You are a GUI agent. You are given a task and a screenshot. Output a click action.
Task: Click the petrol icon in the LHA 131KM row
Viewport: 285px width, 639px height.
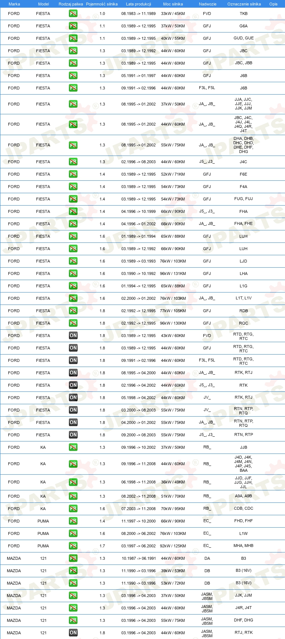73,273
